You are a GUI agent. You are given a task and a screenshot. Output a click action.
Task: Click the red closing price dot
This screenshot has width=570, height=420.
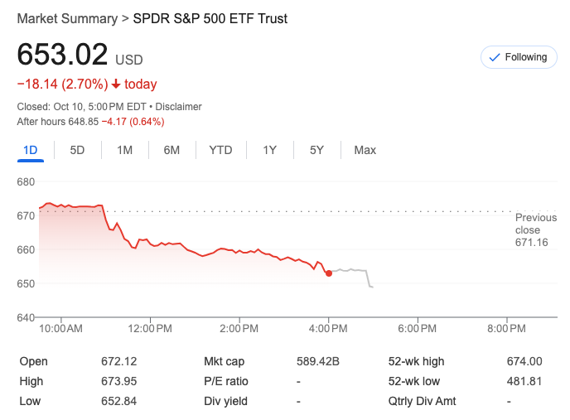tap(329, 273)
